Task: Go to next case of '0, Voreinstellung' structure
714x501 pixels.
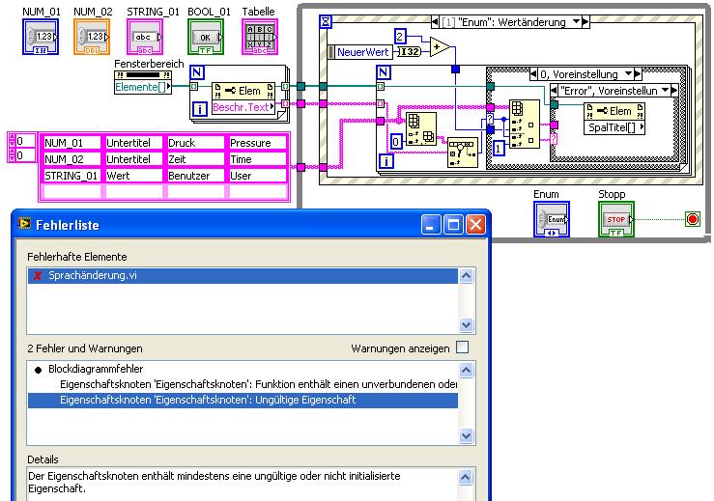Action: 638,73
